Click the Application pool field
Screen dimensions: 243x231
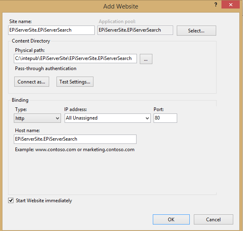tap(135, 30)
